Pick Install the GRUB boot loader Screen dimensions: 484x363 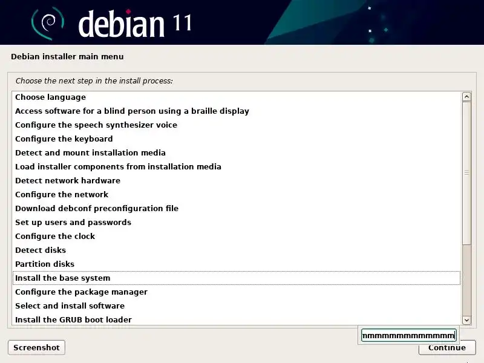[x=237, y=319]
